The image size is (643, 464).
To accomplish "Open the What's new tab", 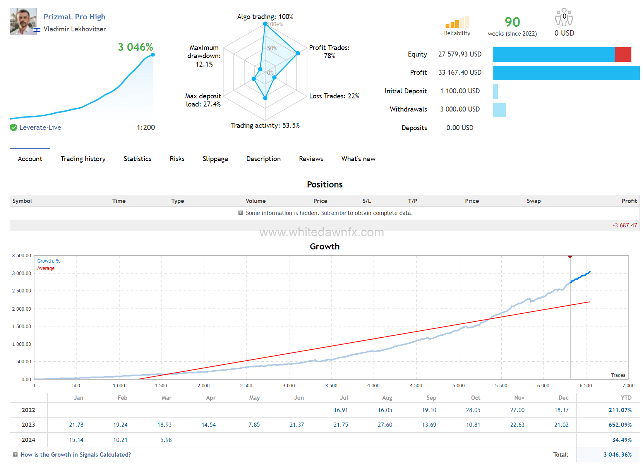I will click(358, 159).
